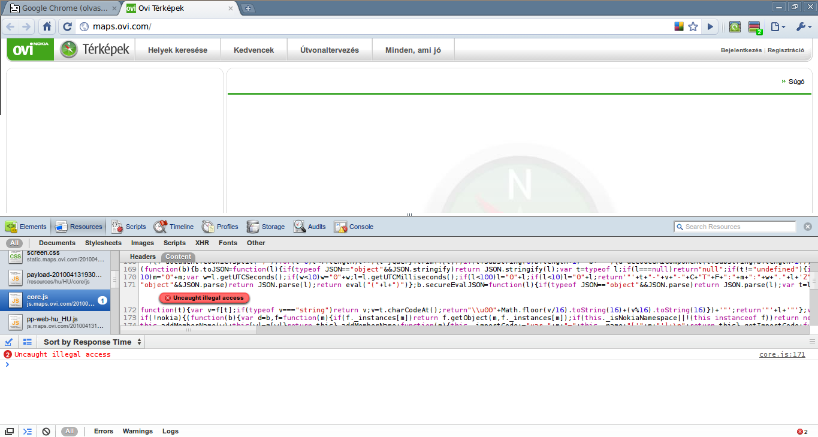Open Helyek keresése menu
818x437 pixels.
coord(177,50)
